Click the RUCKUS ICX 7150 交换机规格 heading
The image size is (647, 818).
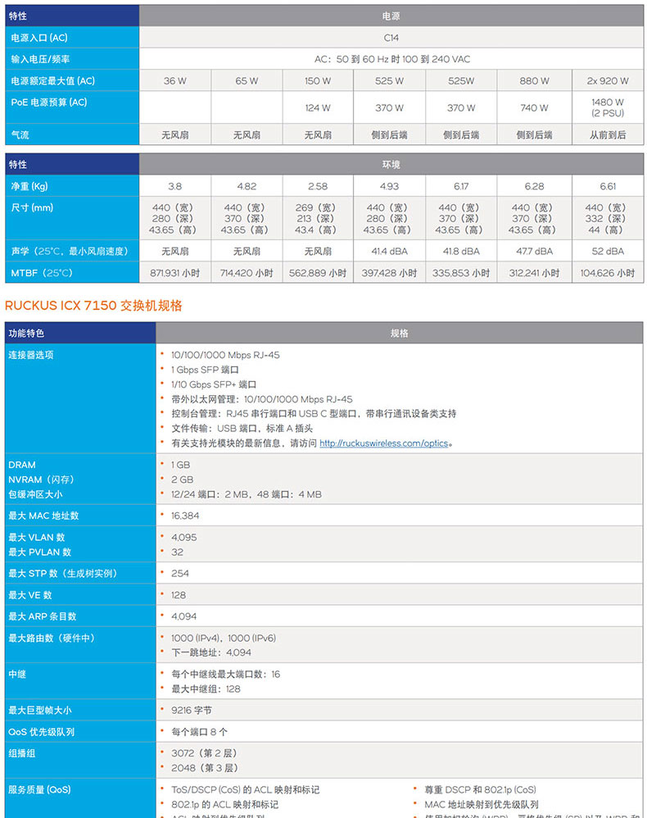point(93,305)
